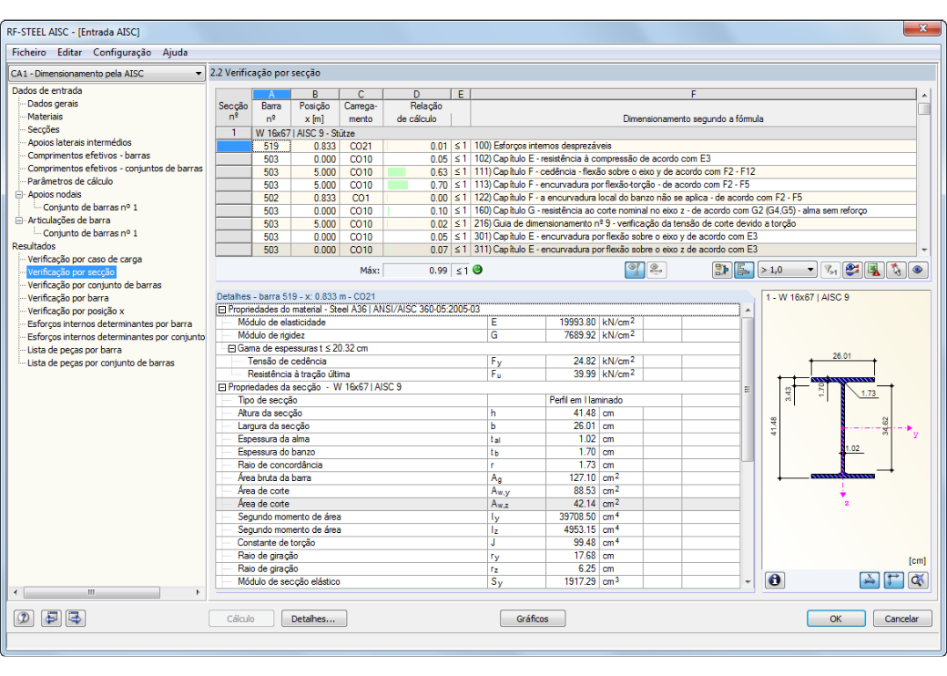Click the results table's vertical scrollbar down arrow
This screenshot has height=676, width=947.
coord(924,251)
